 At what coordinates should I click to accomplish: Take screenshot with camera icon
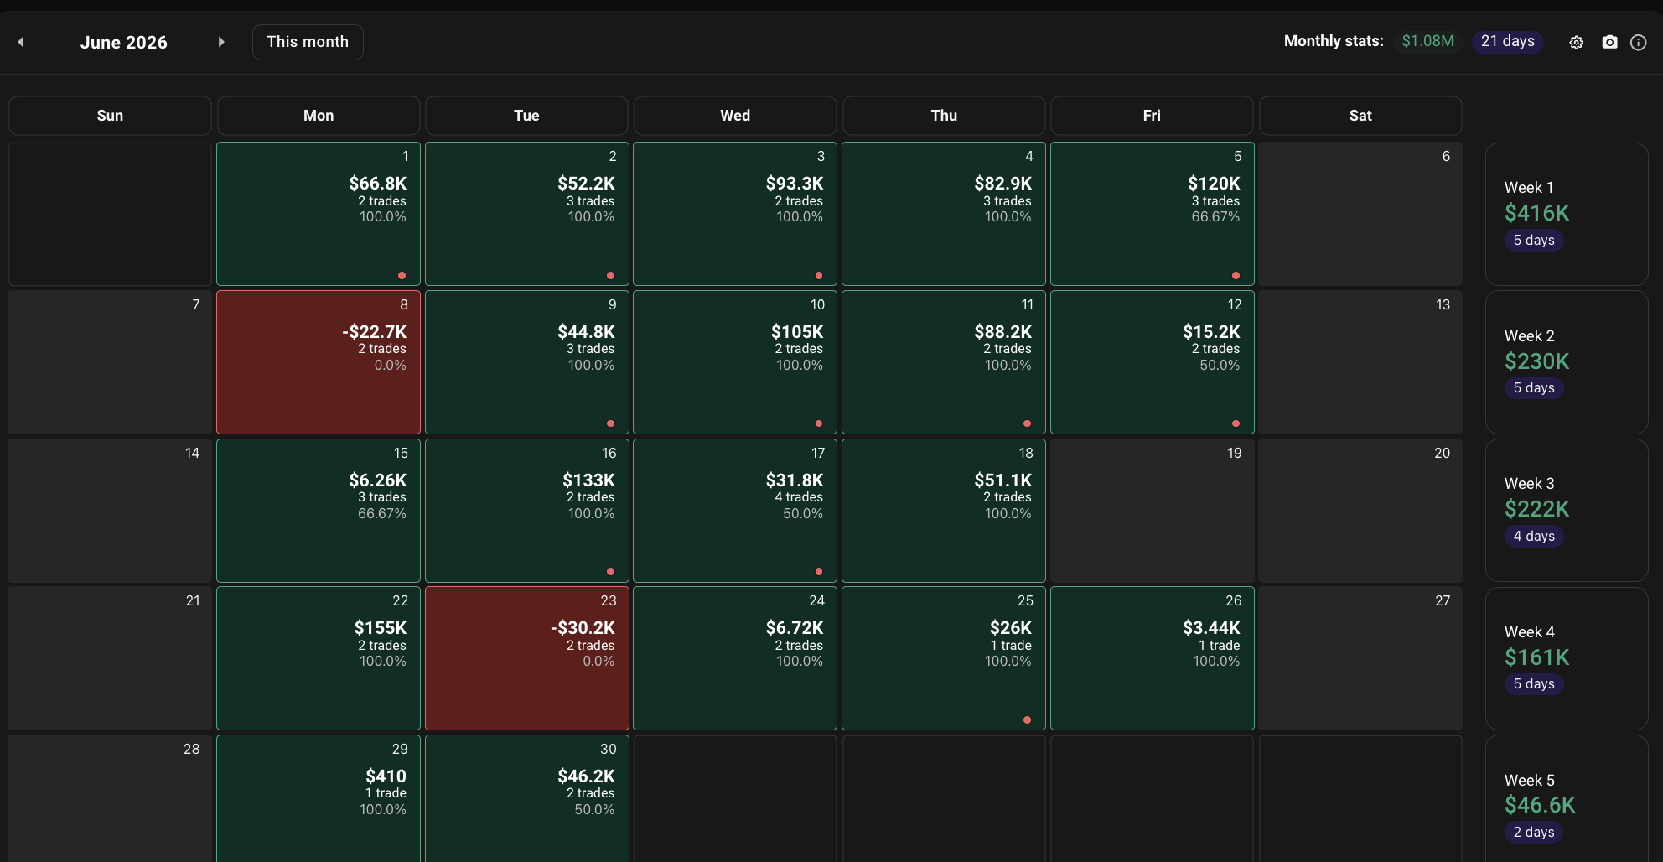click(1609, 42)
